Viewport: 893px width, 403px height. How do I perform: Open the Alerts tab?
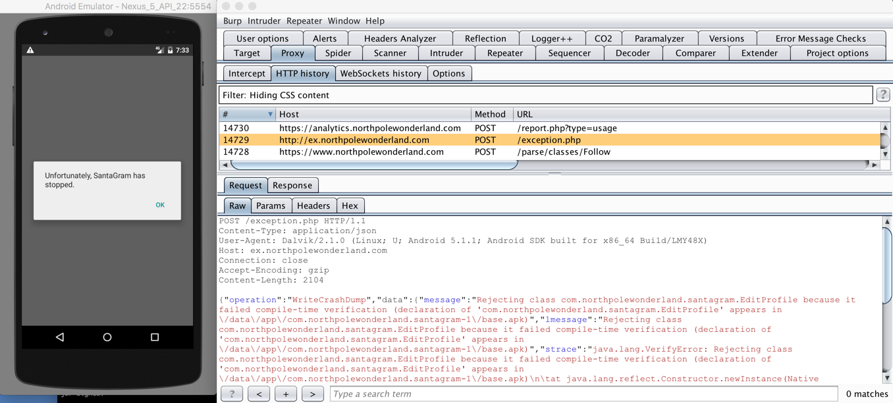[325, 39]
